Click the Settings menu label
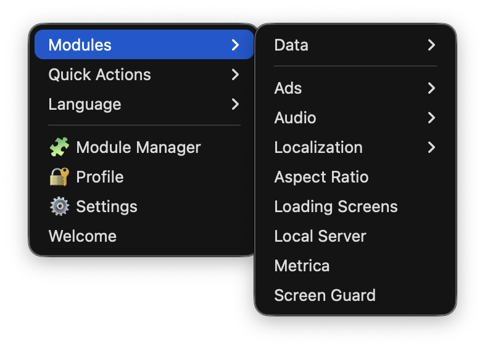The width and height of the screenshot is (485, 349). tap(107, 207)
